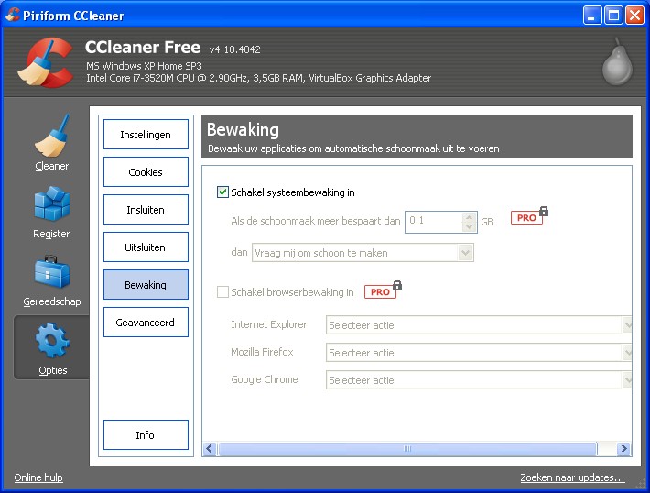The width and height of the screenshot is (650, 493).
Task: Click the Online hulp link
Action: 38,477
